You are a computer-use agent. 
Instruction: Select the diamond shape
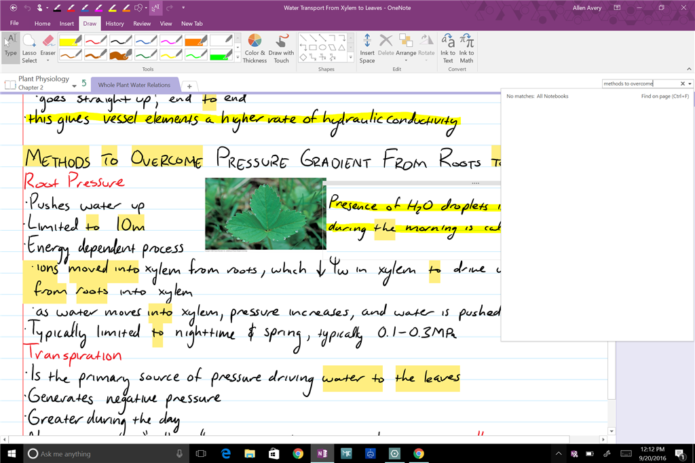click(303, 57)
